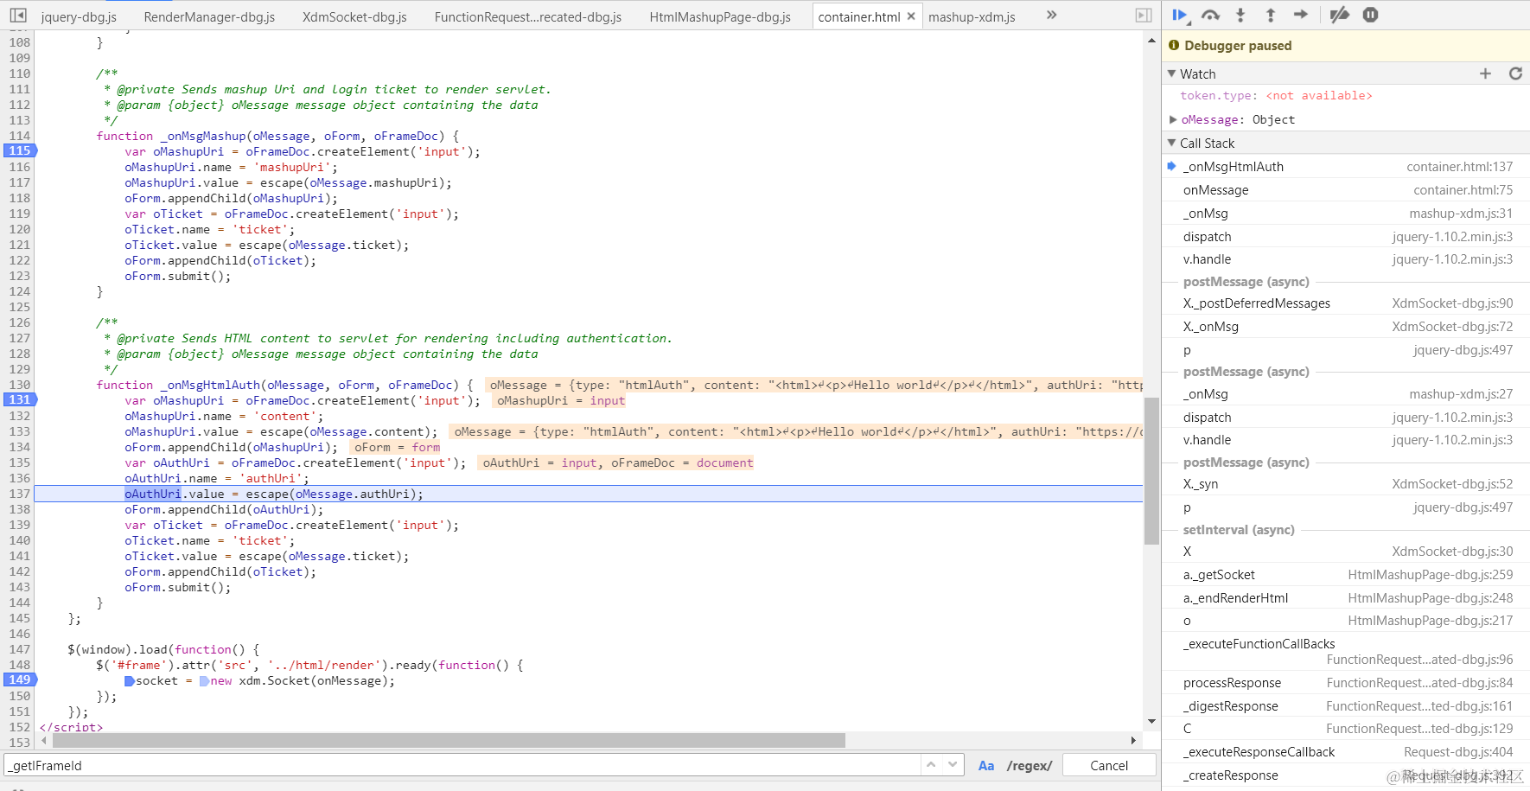
Task: Step into next function call
Action: [x=1240, y=15]
